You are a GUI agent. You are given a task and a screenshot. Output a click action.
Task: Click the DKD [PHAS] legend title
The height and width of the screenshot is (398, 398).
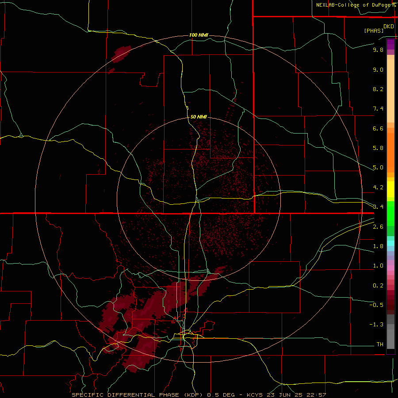tap(379, 28)
